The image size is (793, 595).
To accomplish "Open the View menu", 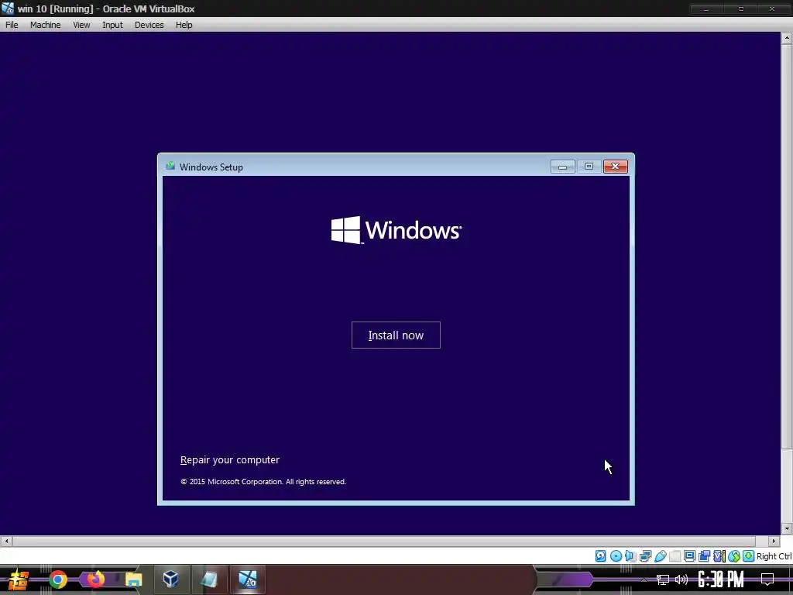I will point(81,25).
